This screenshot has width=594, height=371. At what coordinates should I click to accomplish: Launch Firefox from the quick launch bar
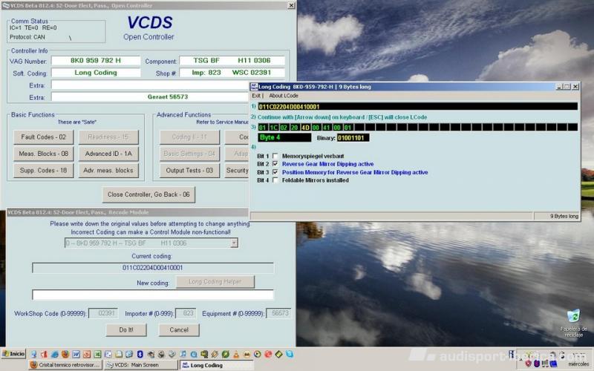[65, 355]
